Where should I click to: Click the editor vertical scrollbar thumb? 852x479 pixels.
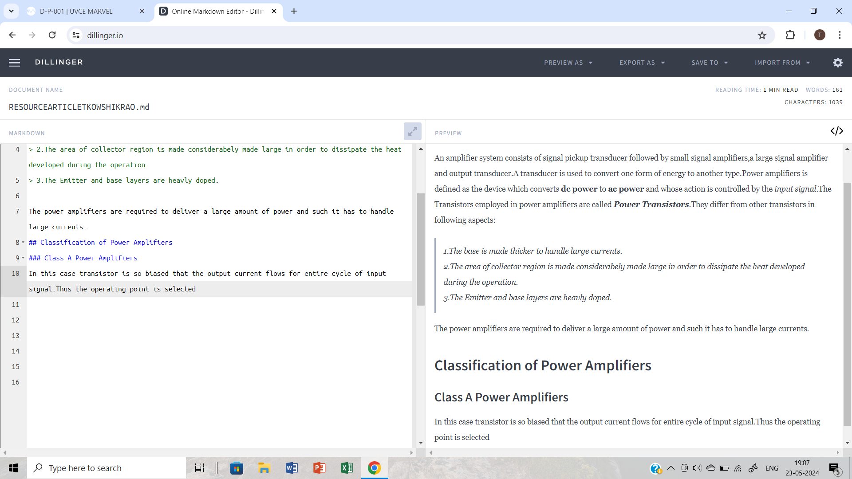pyautogui.click(x=421, y=249)
